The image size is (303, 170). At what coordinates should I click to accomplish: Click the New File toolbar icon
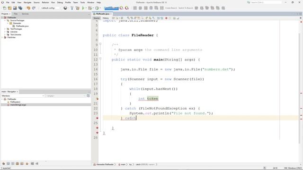tap(4, 8)
